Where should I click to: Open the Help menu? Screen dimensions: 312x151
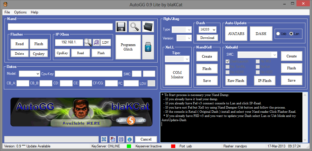[34, 12]
